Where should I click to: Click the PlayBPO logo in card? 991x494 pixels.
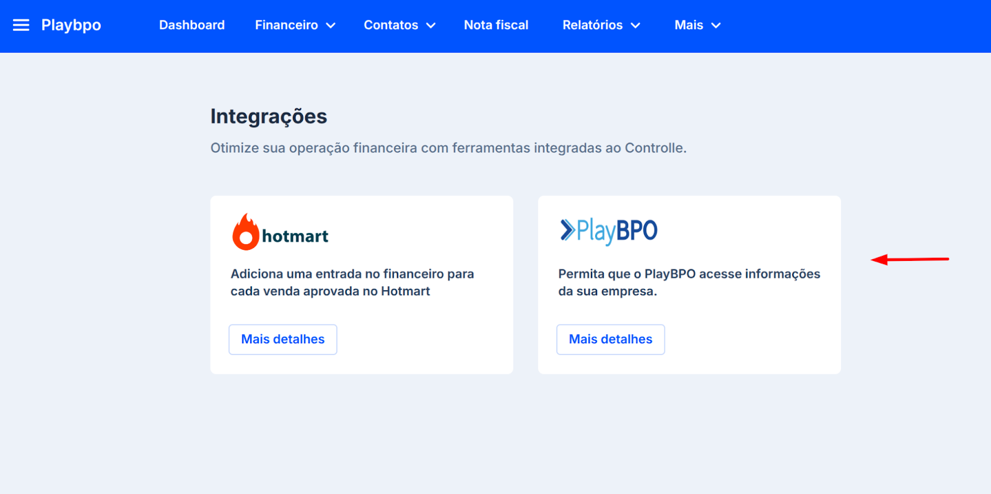(609, 231)
